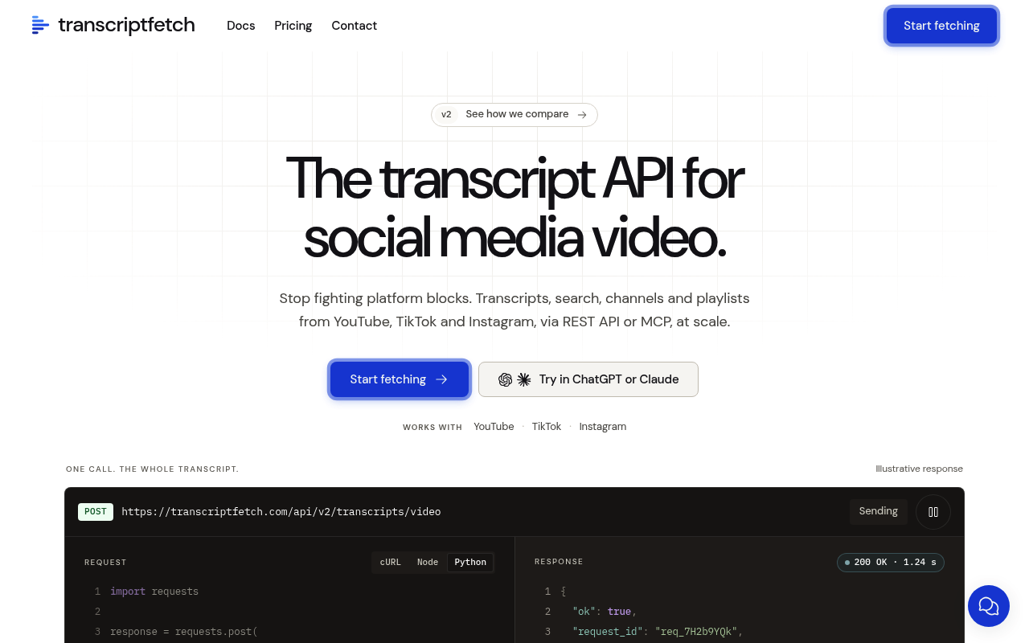This screenshot has width=1029, height=643.
Task: Click the '"ok": true' response line
Action: coord(605,612)
